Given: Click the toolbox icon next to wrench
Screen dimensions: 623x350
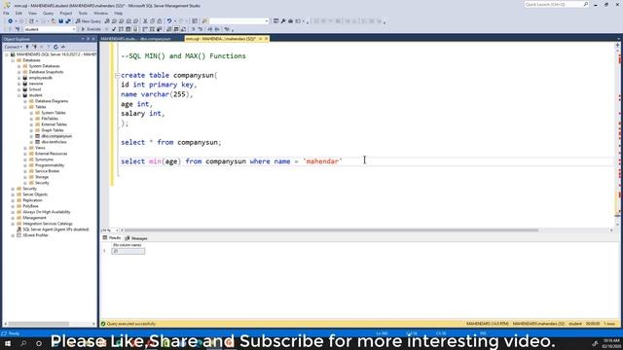Looking at the screenshot, I should pyautogui.click(x=290, y=21).
